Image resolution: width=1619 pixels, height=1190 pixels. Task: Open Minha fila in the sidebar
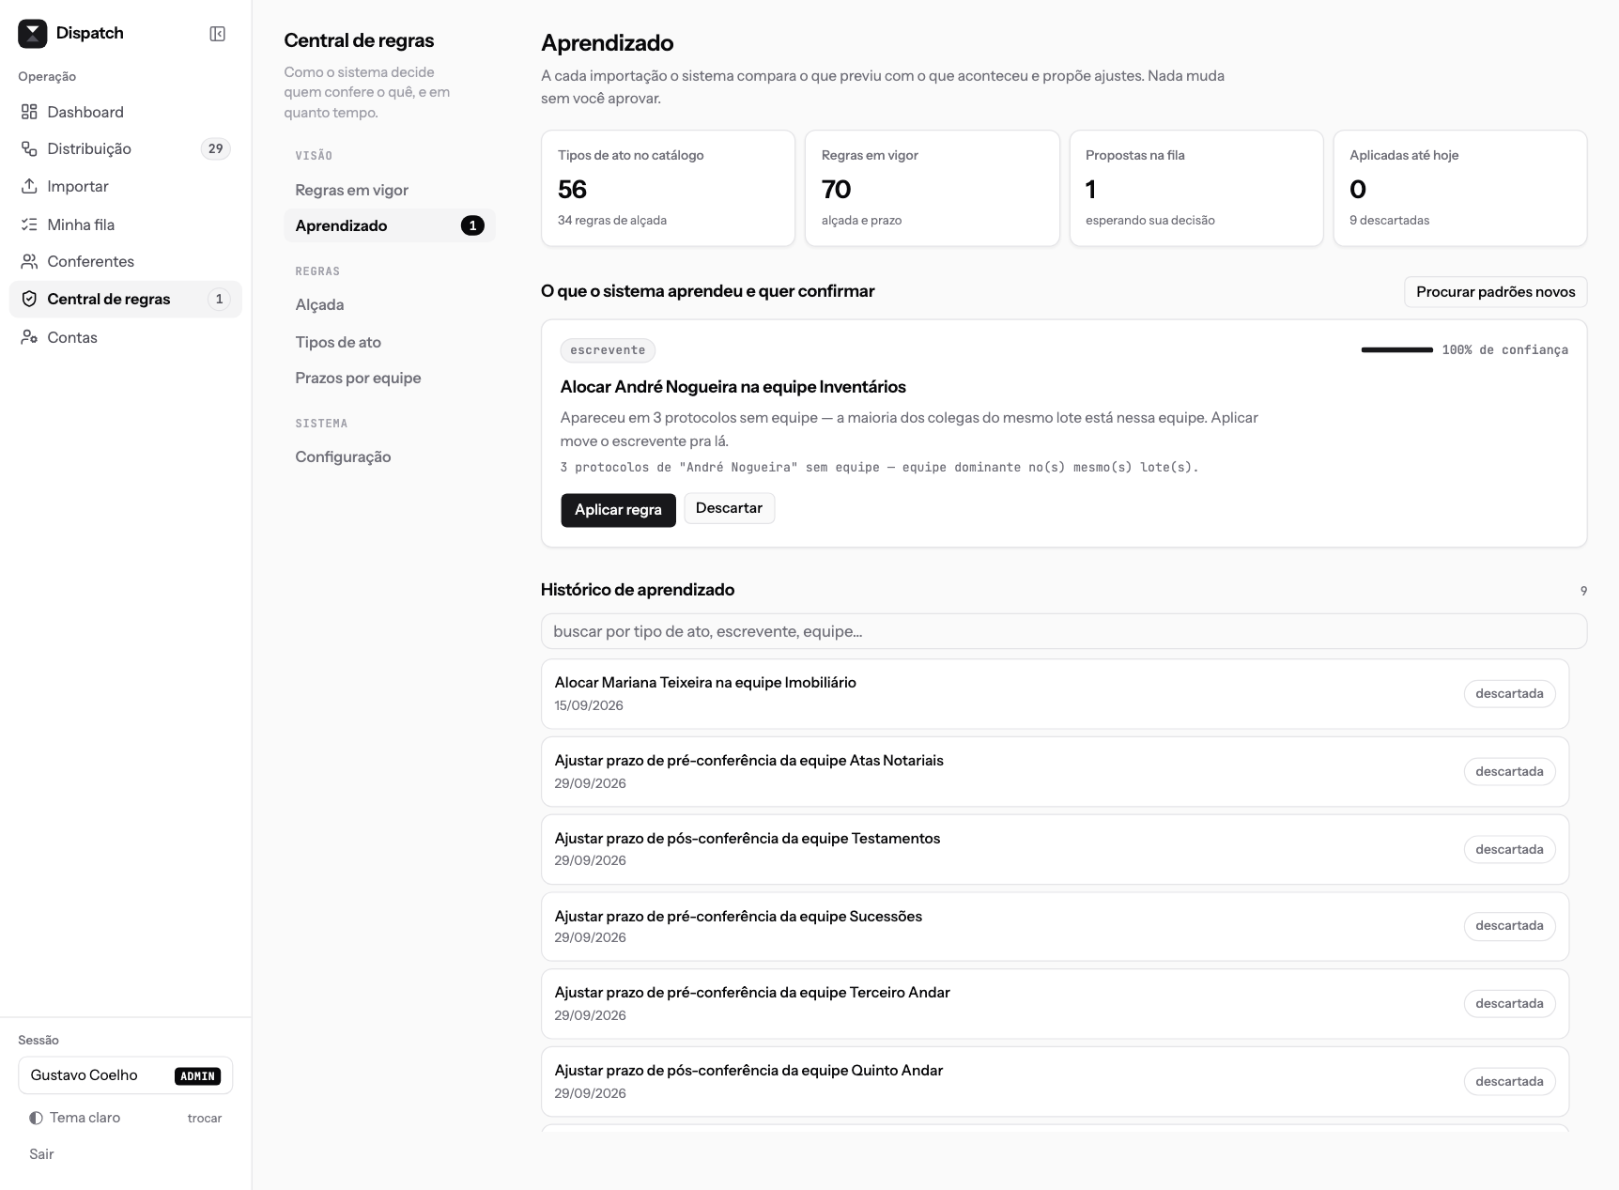click(126, 224)
